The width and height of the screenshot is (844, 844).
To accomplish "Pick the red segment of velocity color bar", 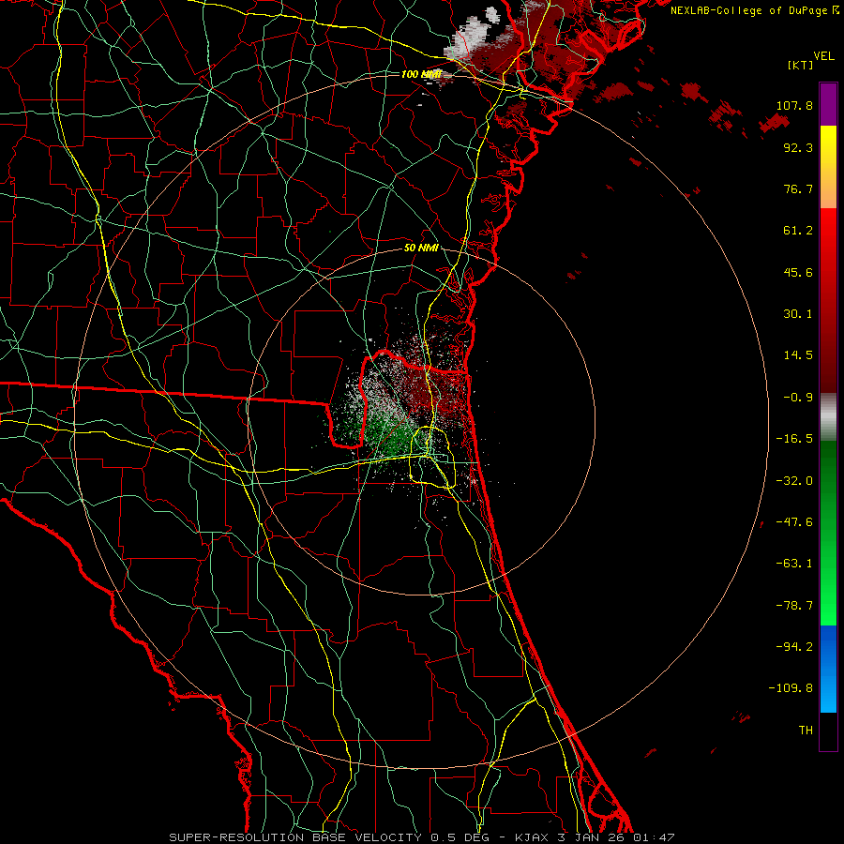I will [828, 300].
